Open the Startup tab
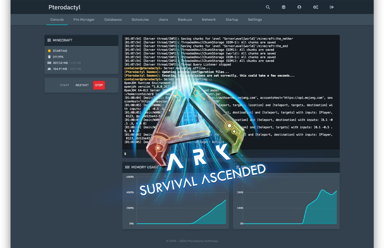This screenshot has height=248, width=384. point(232,20)
